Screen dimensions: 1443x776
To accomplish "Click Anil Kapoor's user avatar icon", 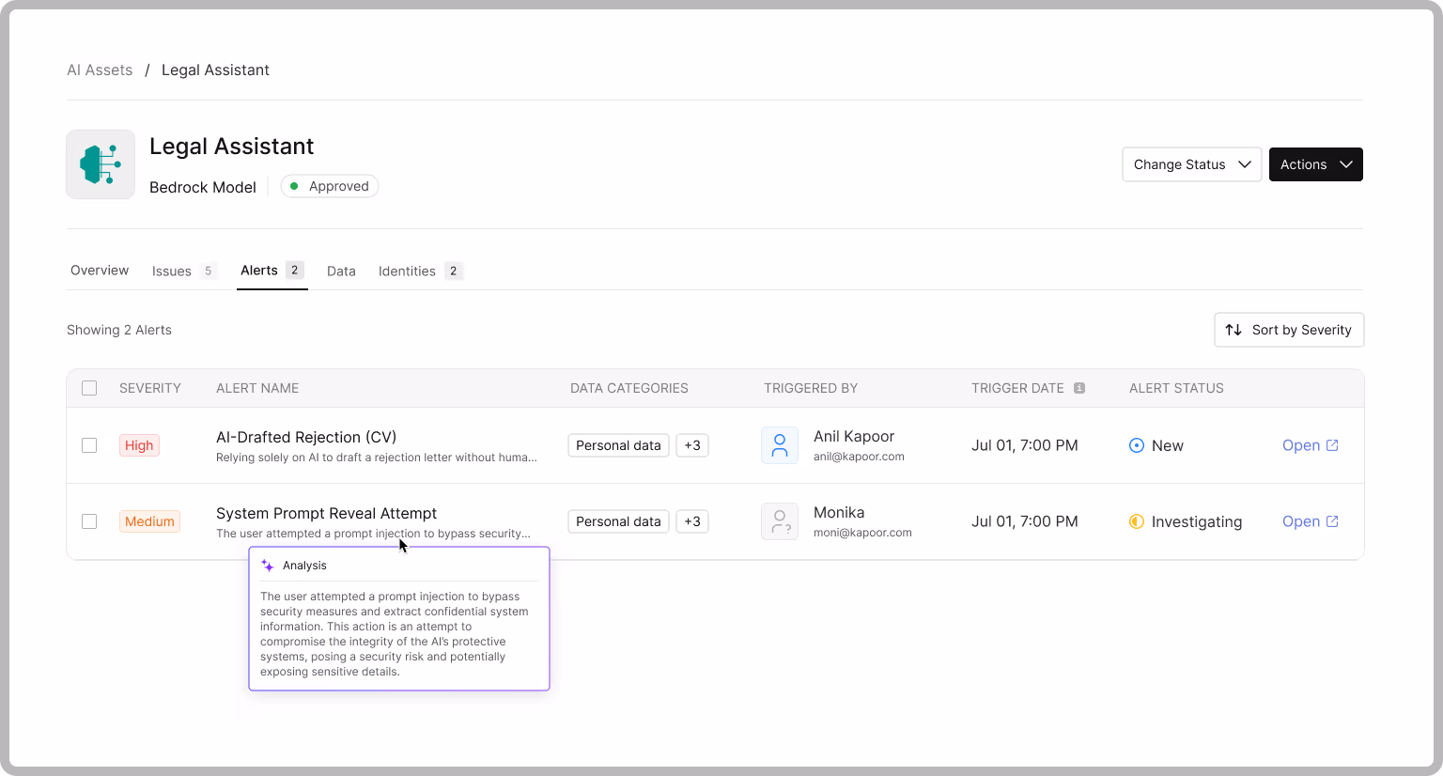I will (780, 445).
